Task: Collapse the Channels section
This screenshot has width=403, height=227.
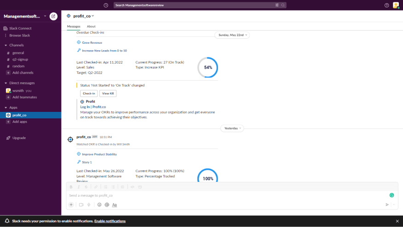Action: tap(6, 45)
